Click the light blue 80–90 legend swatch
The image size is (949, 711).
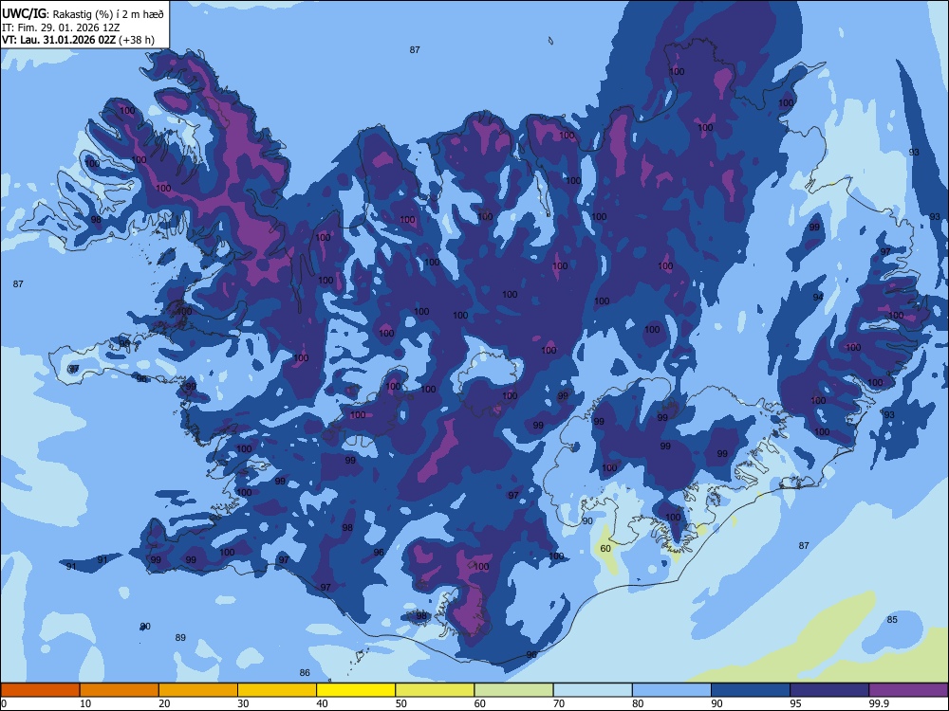point(672,690)
